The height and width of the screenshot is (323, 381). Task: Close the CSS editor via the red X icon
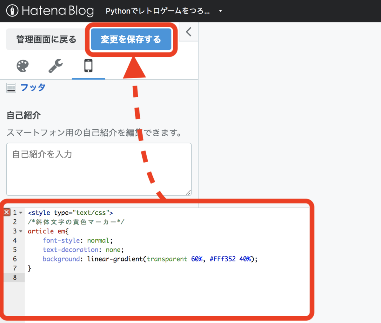point(6,212)
